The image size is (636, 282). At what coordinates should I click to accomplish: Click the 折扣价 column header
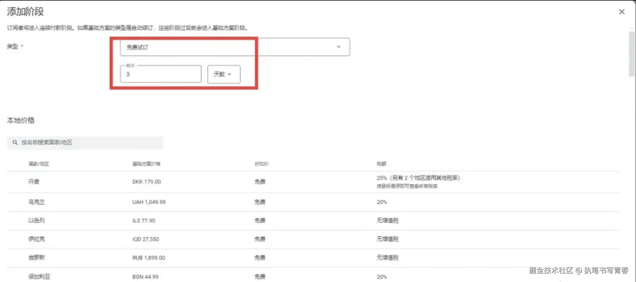pyautogui.click(x=262, y=164)
